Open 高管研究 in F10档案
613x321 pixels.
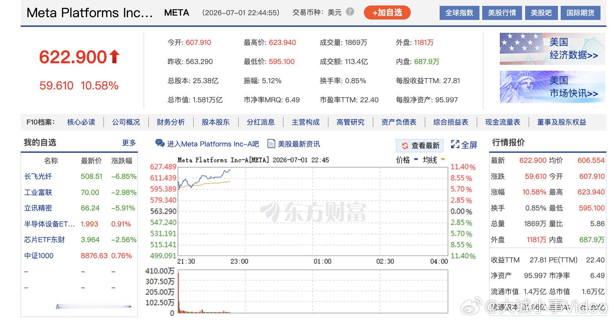click(x=350, y=122)
